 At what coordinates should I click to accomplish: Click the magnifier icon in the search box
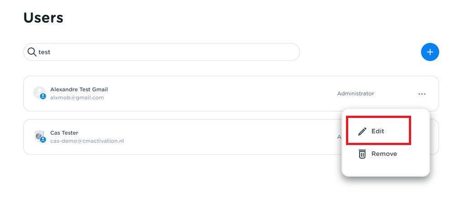coord(32,52)
